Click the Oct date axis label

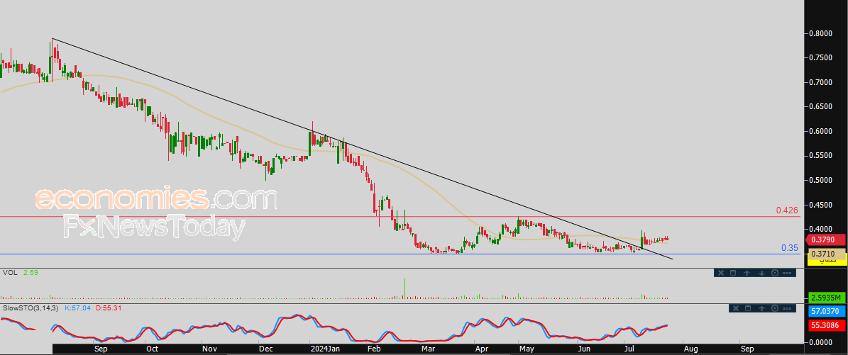[x=152, y=349]
